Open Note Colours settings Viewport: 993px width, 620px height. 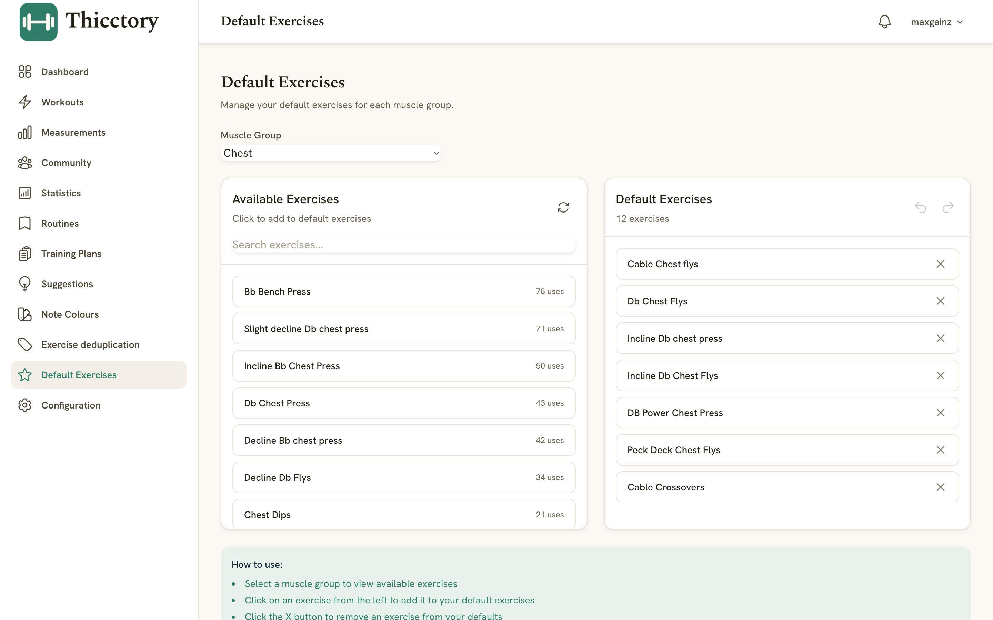tap(99, 314)
